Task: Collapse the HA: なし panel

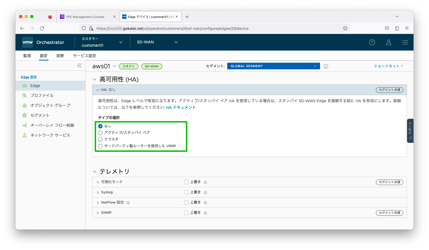Action: coord(98,90)
